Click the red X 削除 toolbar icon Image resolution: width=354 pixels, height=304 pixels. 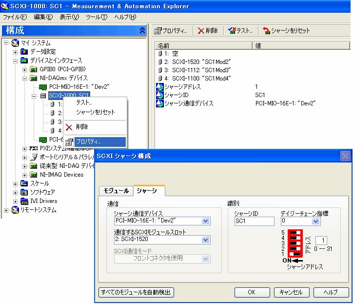coord(201,30)
